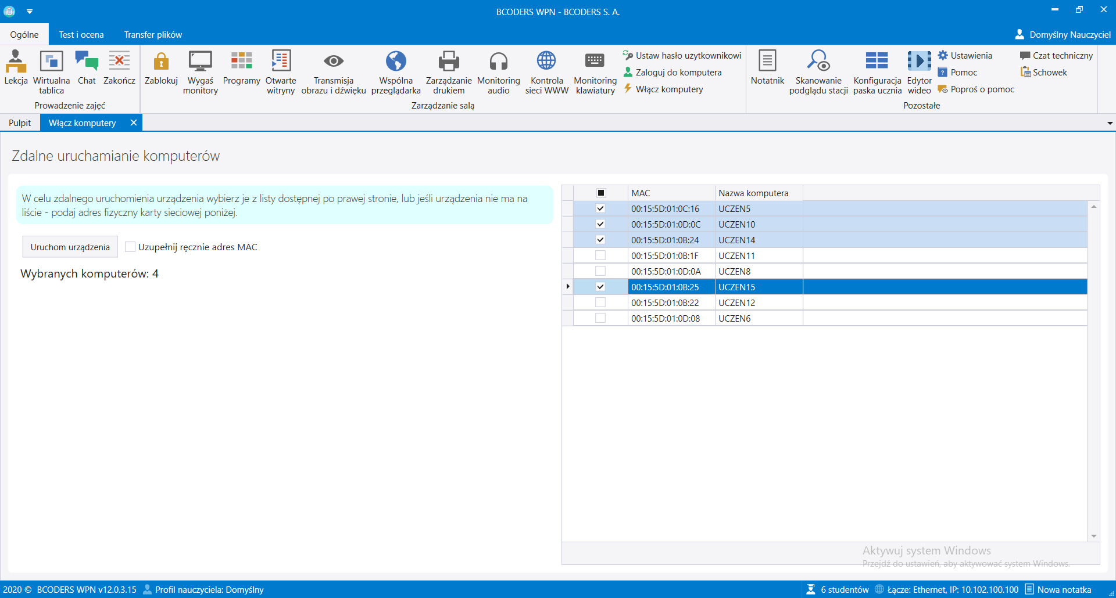Select the UCZEN12 name cell

click(x=759, y=302)
